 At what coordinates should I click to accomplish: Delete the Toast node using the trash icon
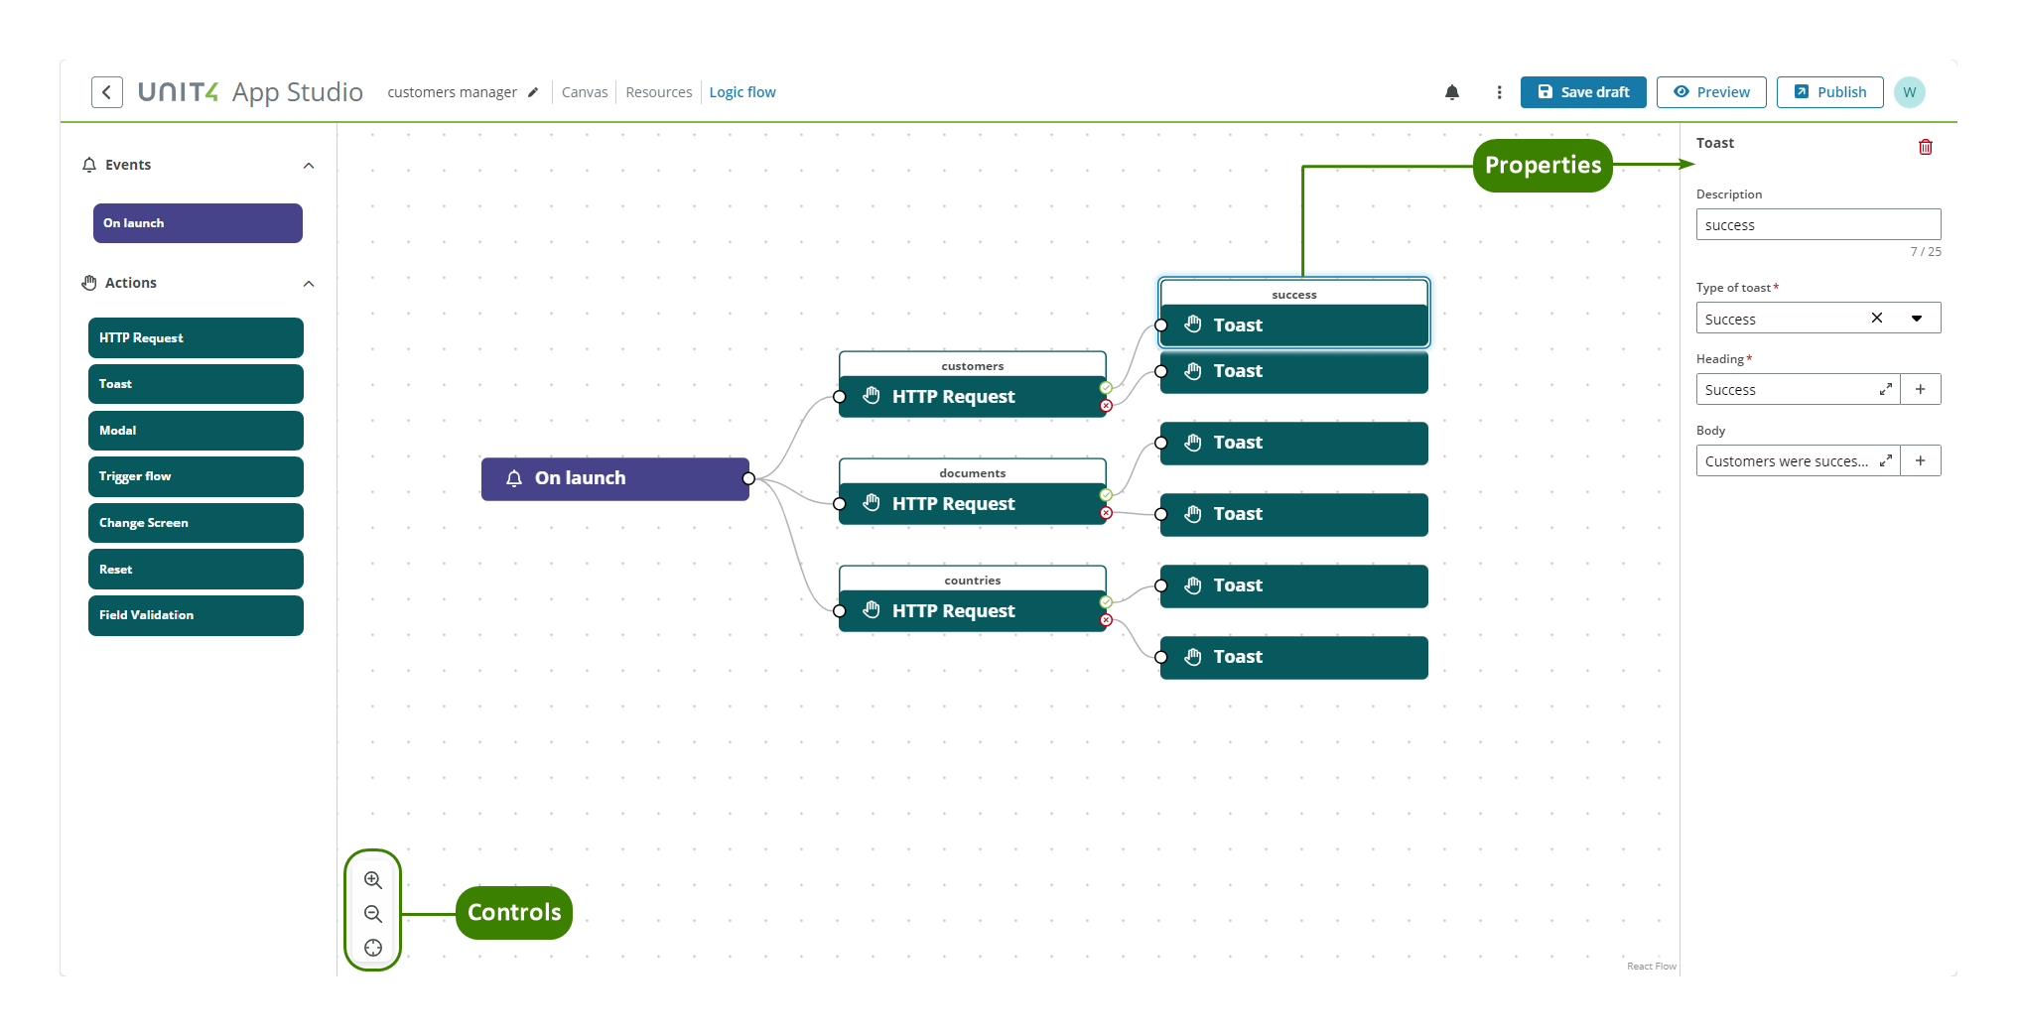1926,146
